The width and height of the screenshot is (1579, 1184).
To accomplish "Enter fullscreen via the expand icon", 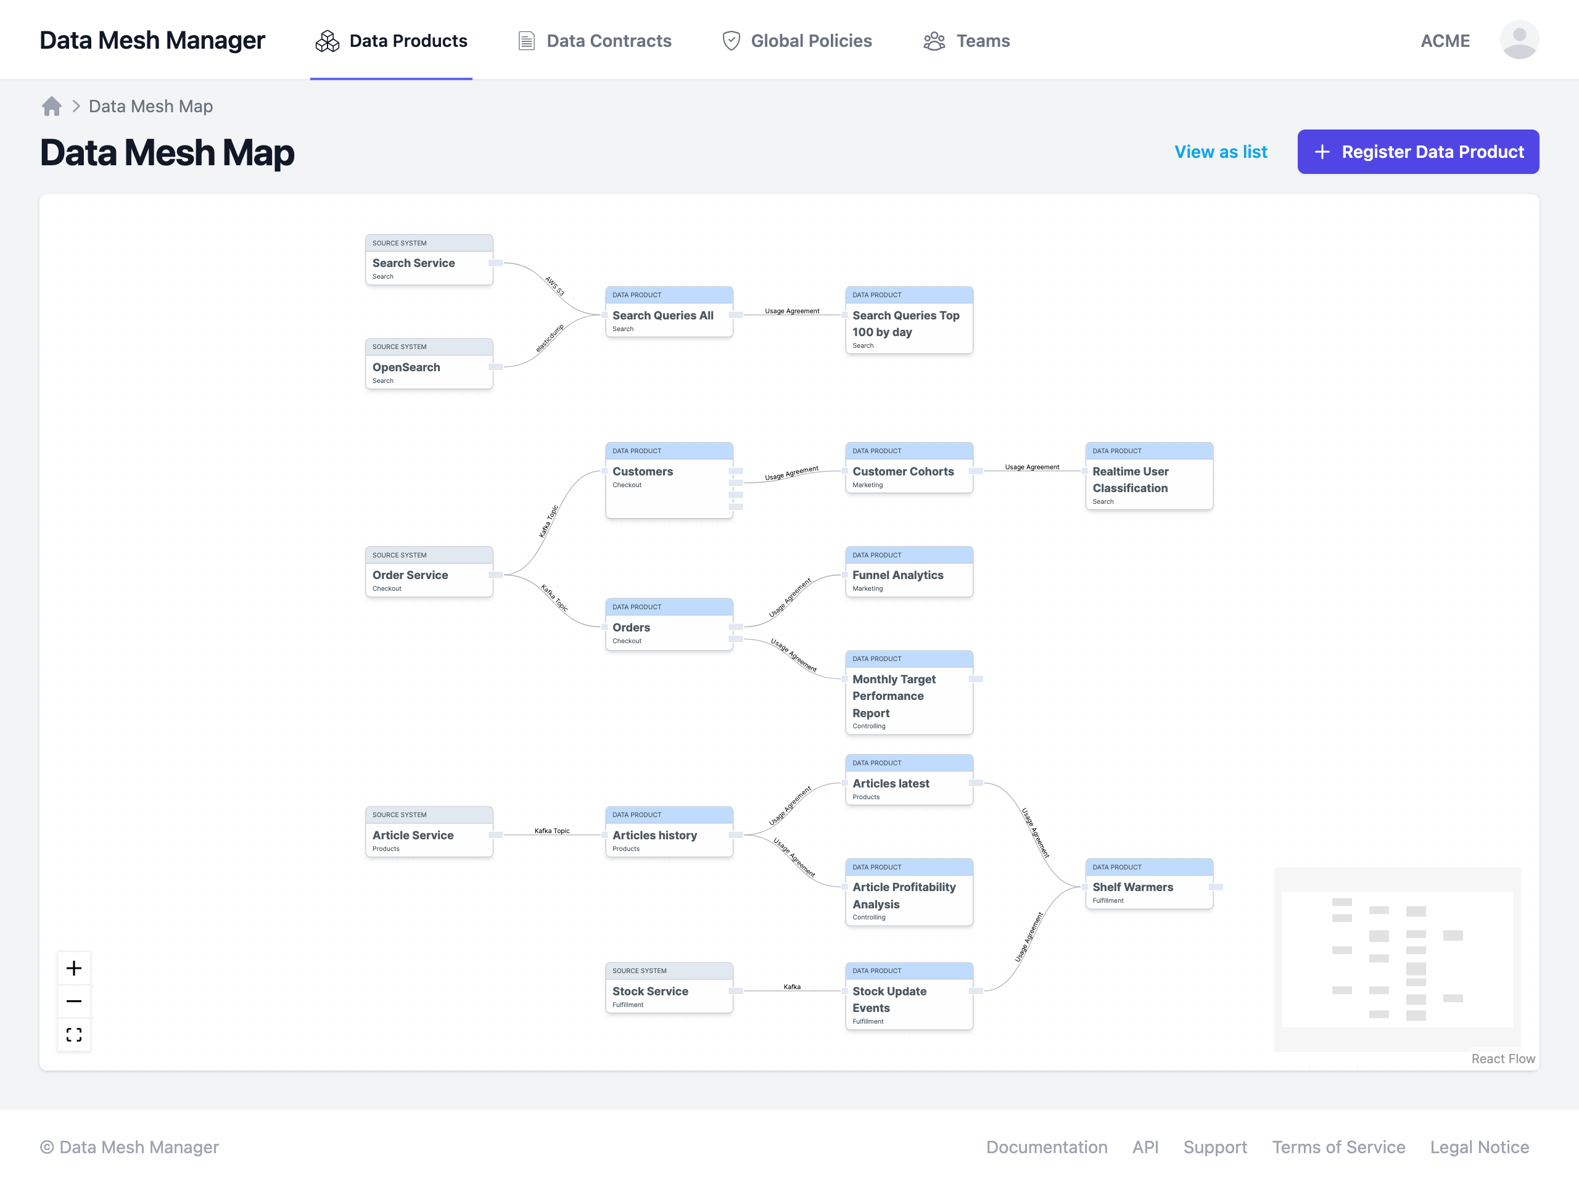I will pos(73,1035).
